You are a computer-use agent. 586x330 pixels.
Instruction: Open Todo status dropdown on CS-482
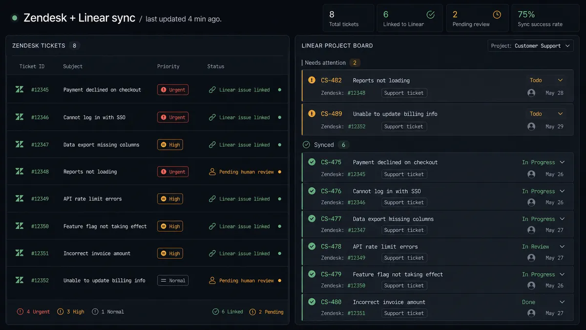[547, 80]
